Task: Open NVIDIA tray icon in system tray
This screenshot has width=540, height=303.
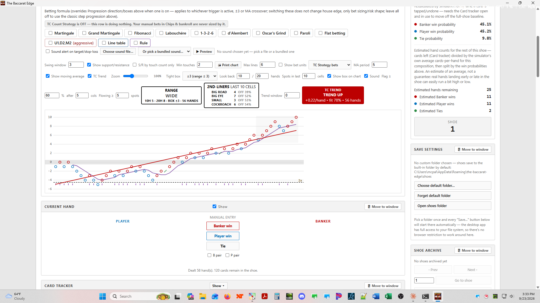Action: [495, 296]
